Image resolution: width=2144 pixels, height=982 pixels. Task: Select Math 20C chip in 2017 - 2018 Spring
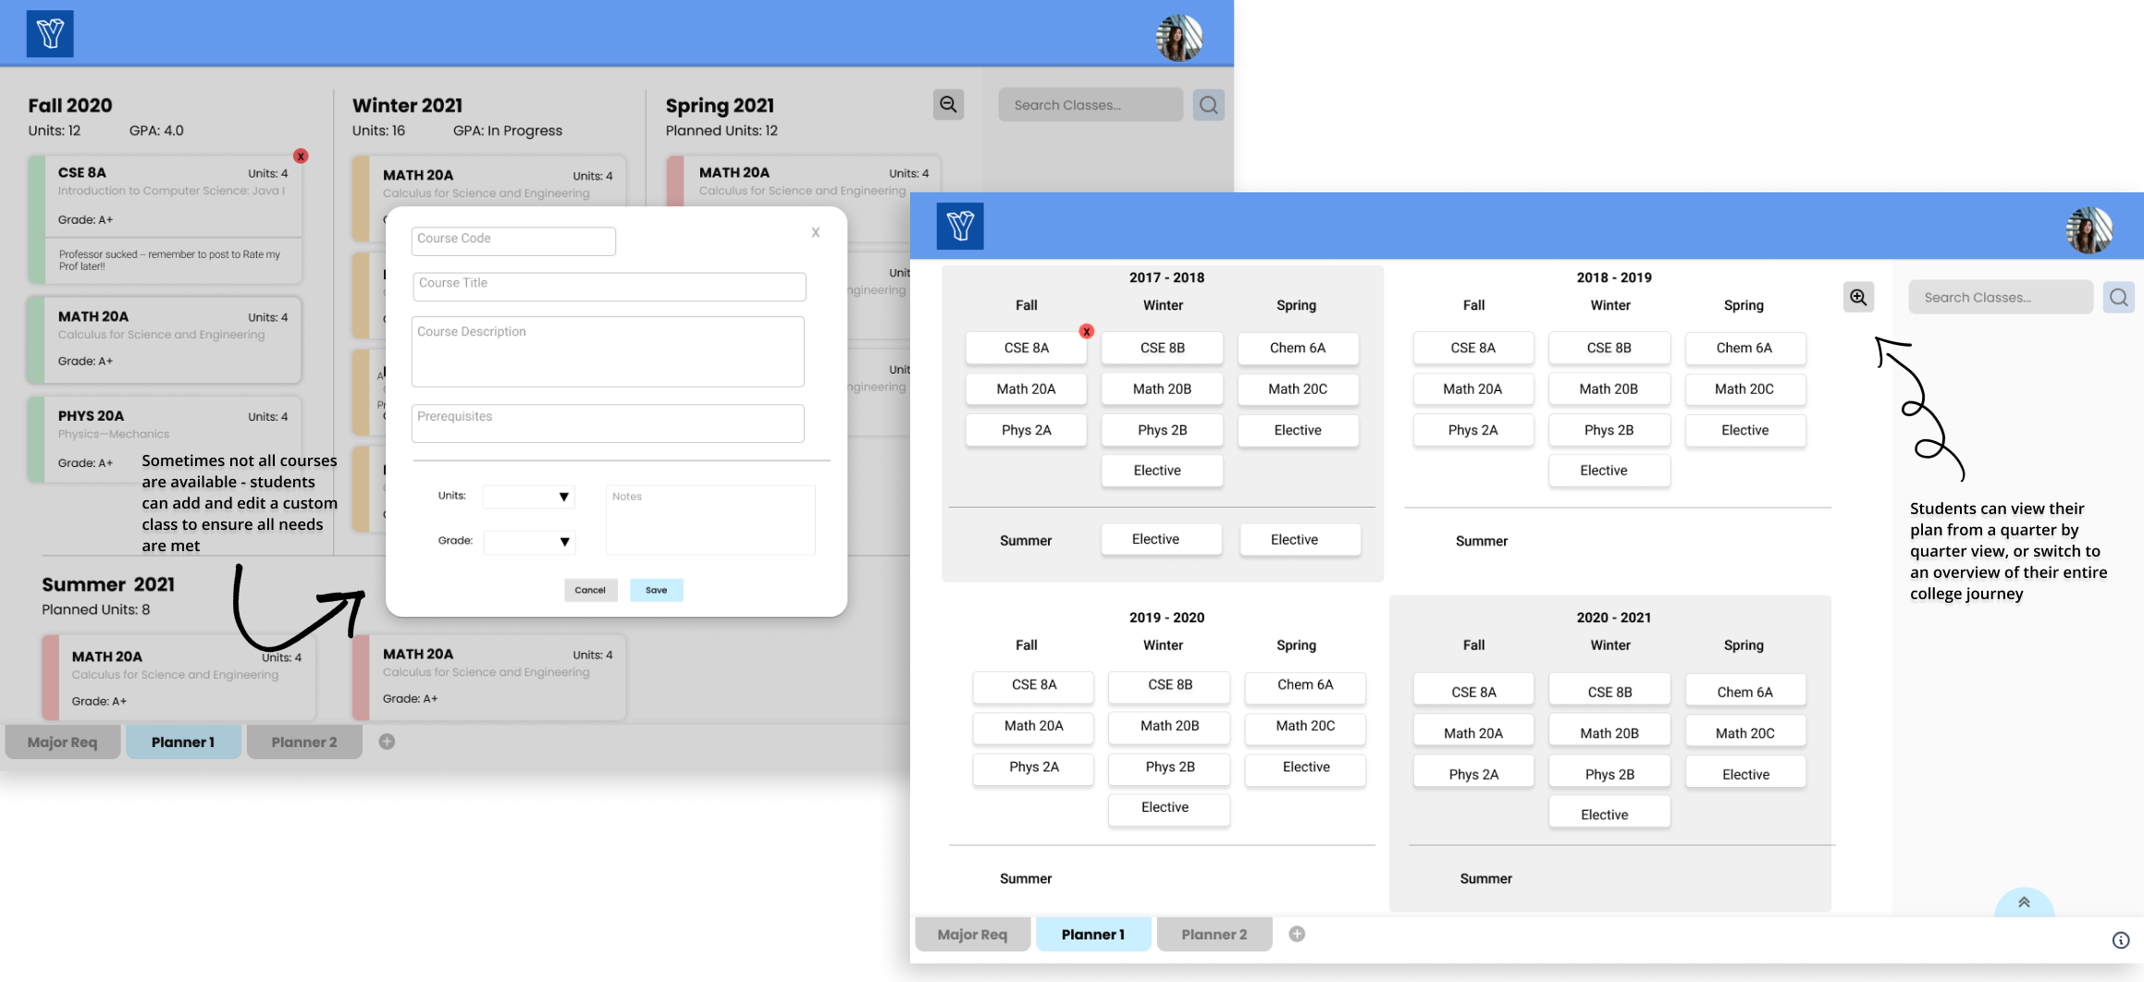click(1298, 388)
